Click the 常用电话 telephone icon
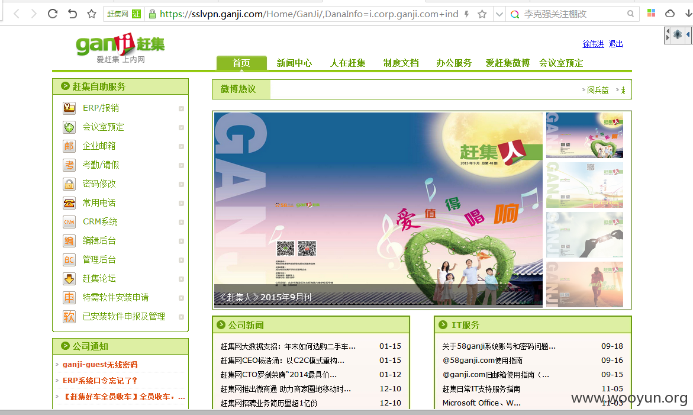Image resolution: width=693 pixels, height=415 pixels. point(69,203)
